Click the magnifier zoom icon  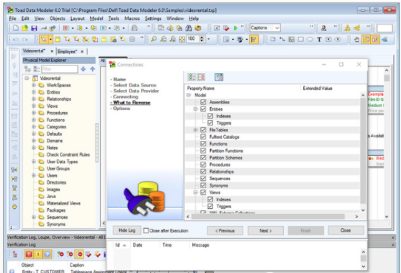pos(154,39)
